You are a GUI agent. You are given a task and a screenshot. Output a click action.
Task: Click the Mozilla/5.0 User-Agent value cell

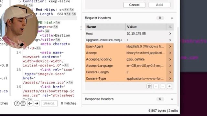click(145, 46)
